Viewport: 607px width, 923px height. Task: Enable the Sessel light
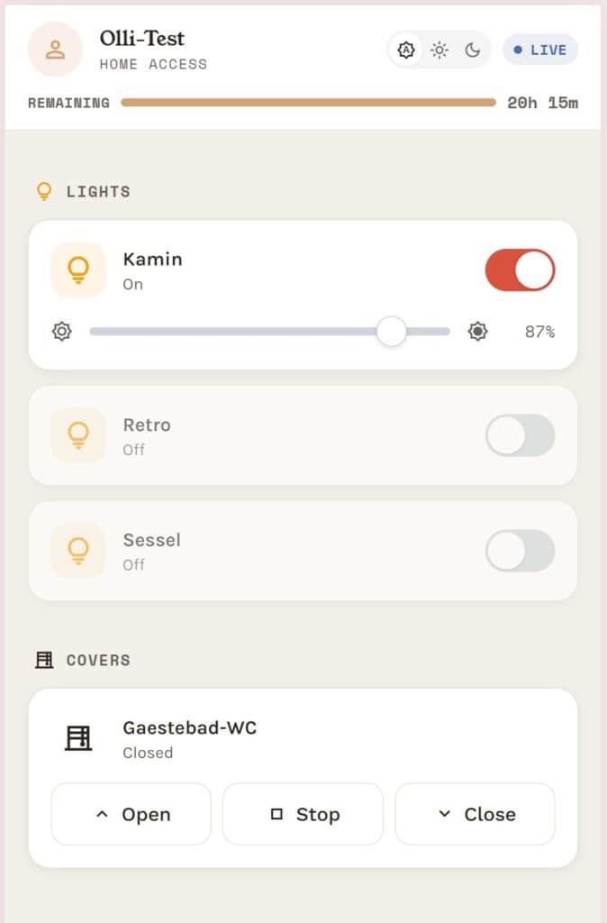pyautogui.click(x=521, y=551)
